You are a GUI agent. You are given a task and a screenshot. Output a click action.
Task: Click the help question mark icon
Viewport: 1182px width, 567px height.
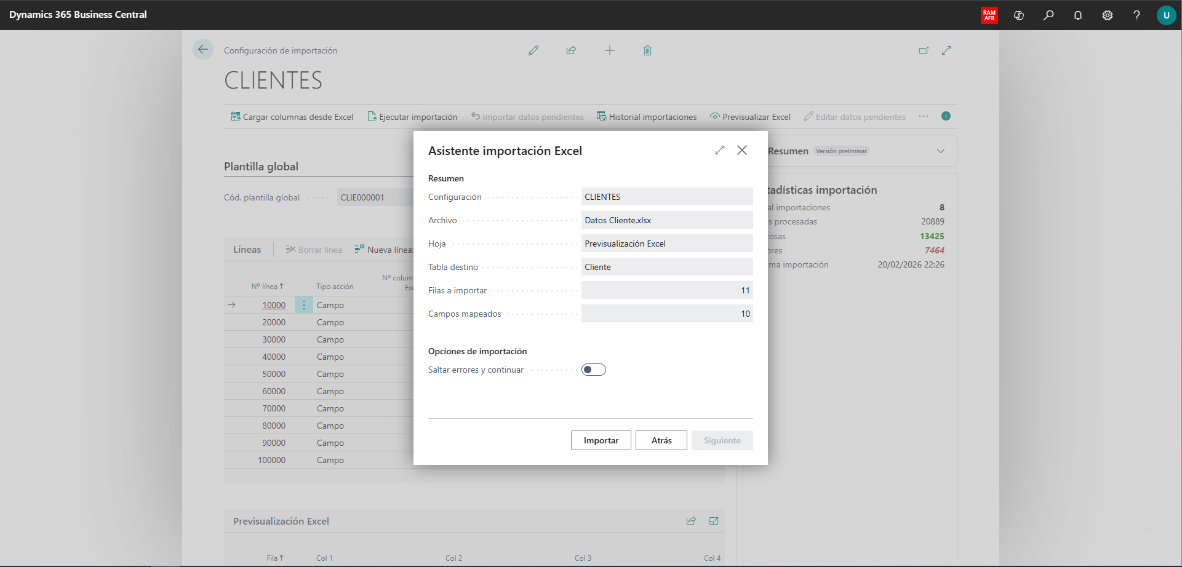[x=1136, y=15]
